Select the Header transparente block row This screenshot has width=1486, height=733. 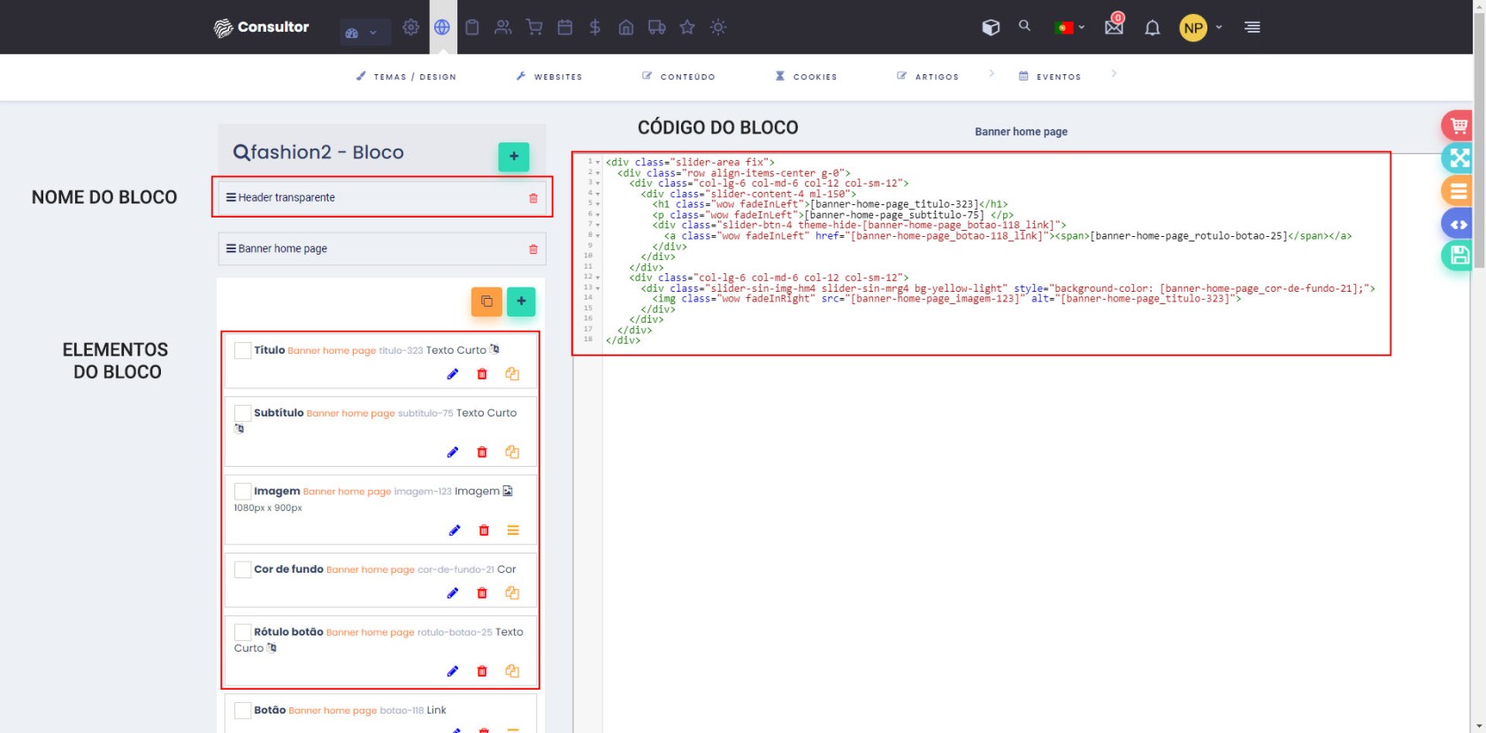pos(382,198)
